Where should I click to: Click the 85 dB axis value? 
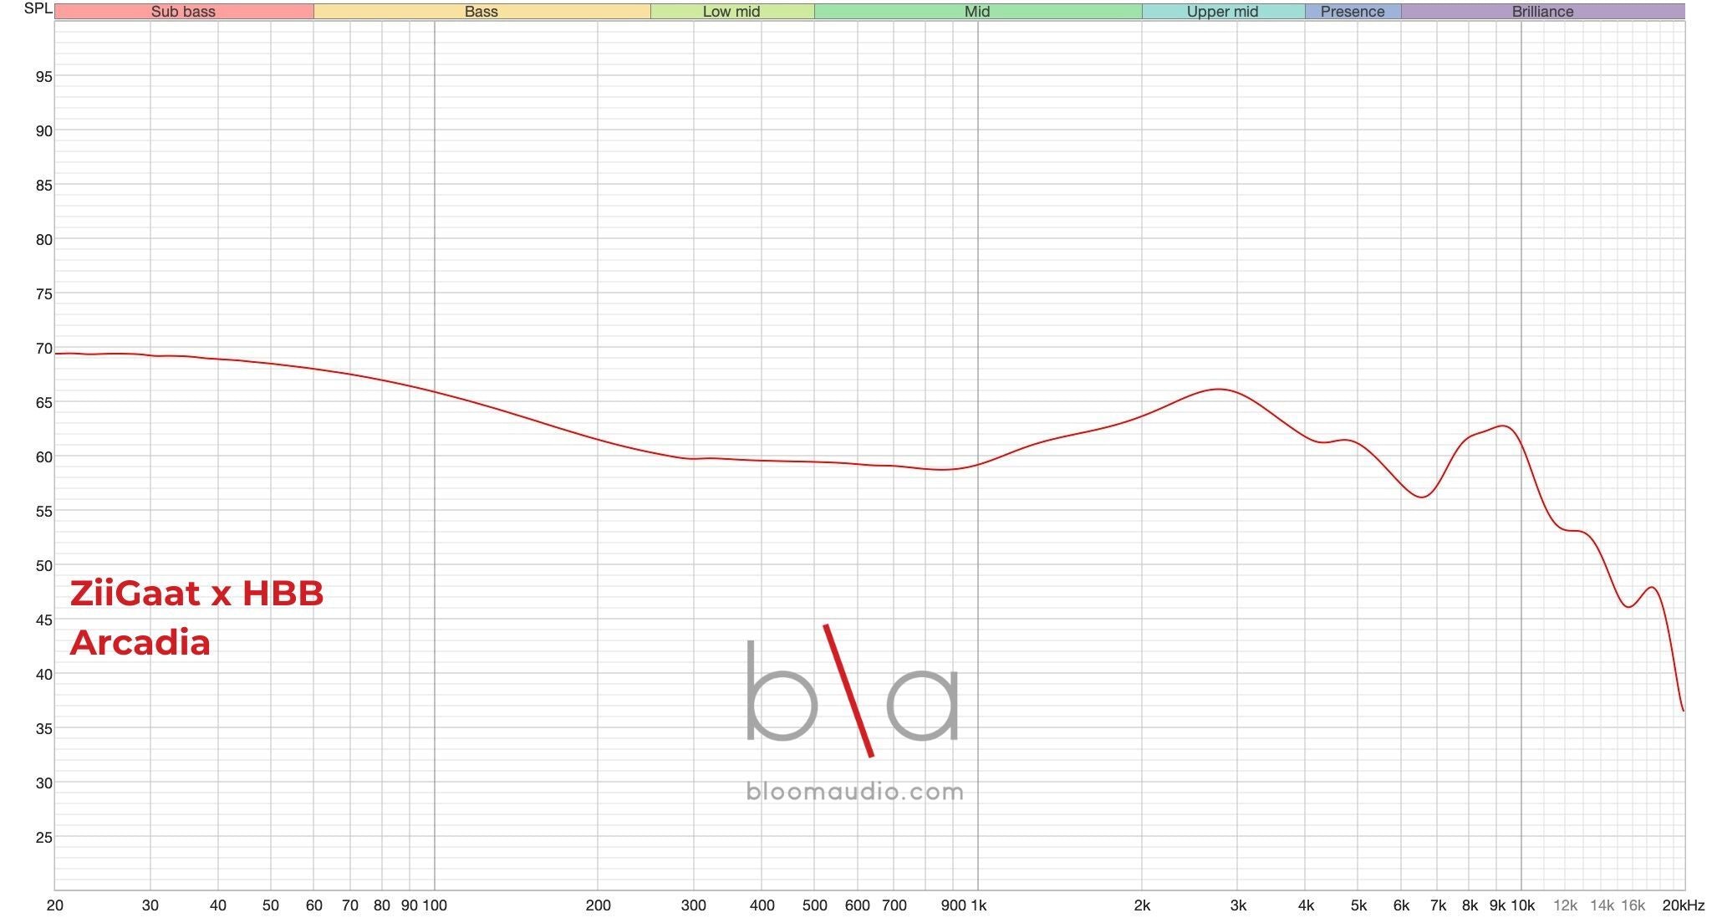point(43,186)
